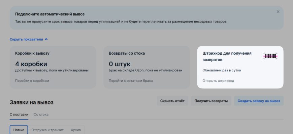Viewport: 293px width, 134px height.
Task: Click the 'Подключите автоматический вывод' banner title
Action: point(50,14)
